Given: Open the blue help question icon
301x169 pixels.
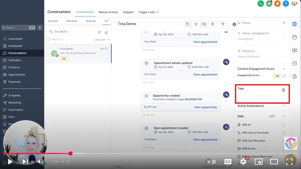Looking at the screenshot, I should click(286, 4).
